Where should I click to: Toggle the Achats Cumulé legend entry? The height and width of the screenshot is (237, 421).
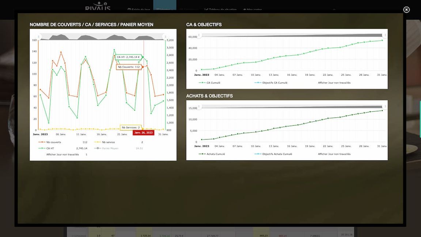click(x=212, y=154)
